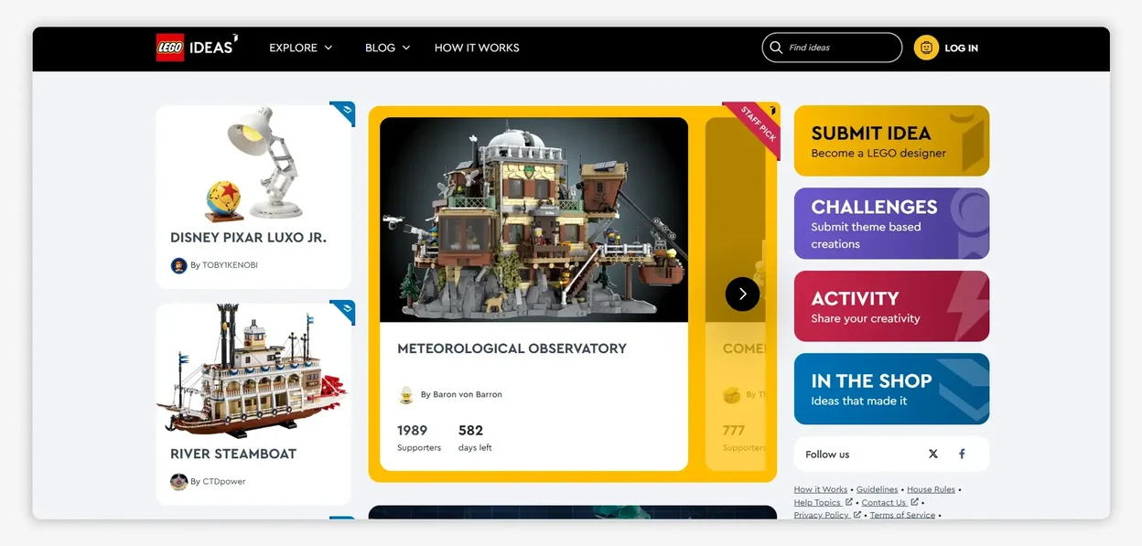Click the LOG IN text

[961, 48]
